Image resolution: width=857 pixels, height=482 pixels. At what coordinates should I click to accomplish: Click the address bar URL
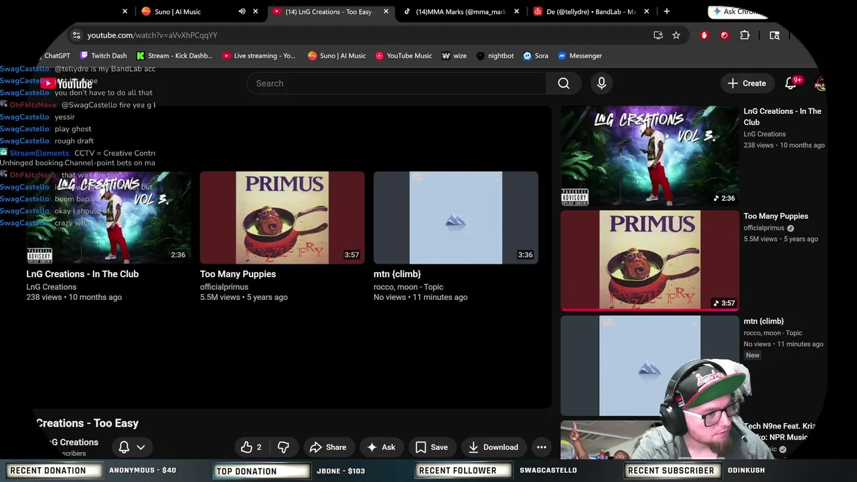click(x=152, y=35)
